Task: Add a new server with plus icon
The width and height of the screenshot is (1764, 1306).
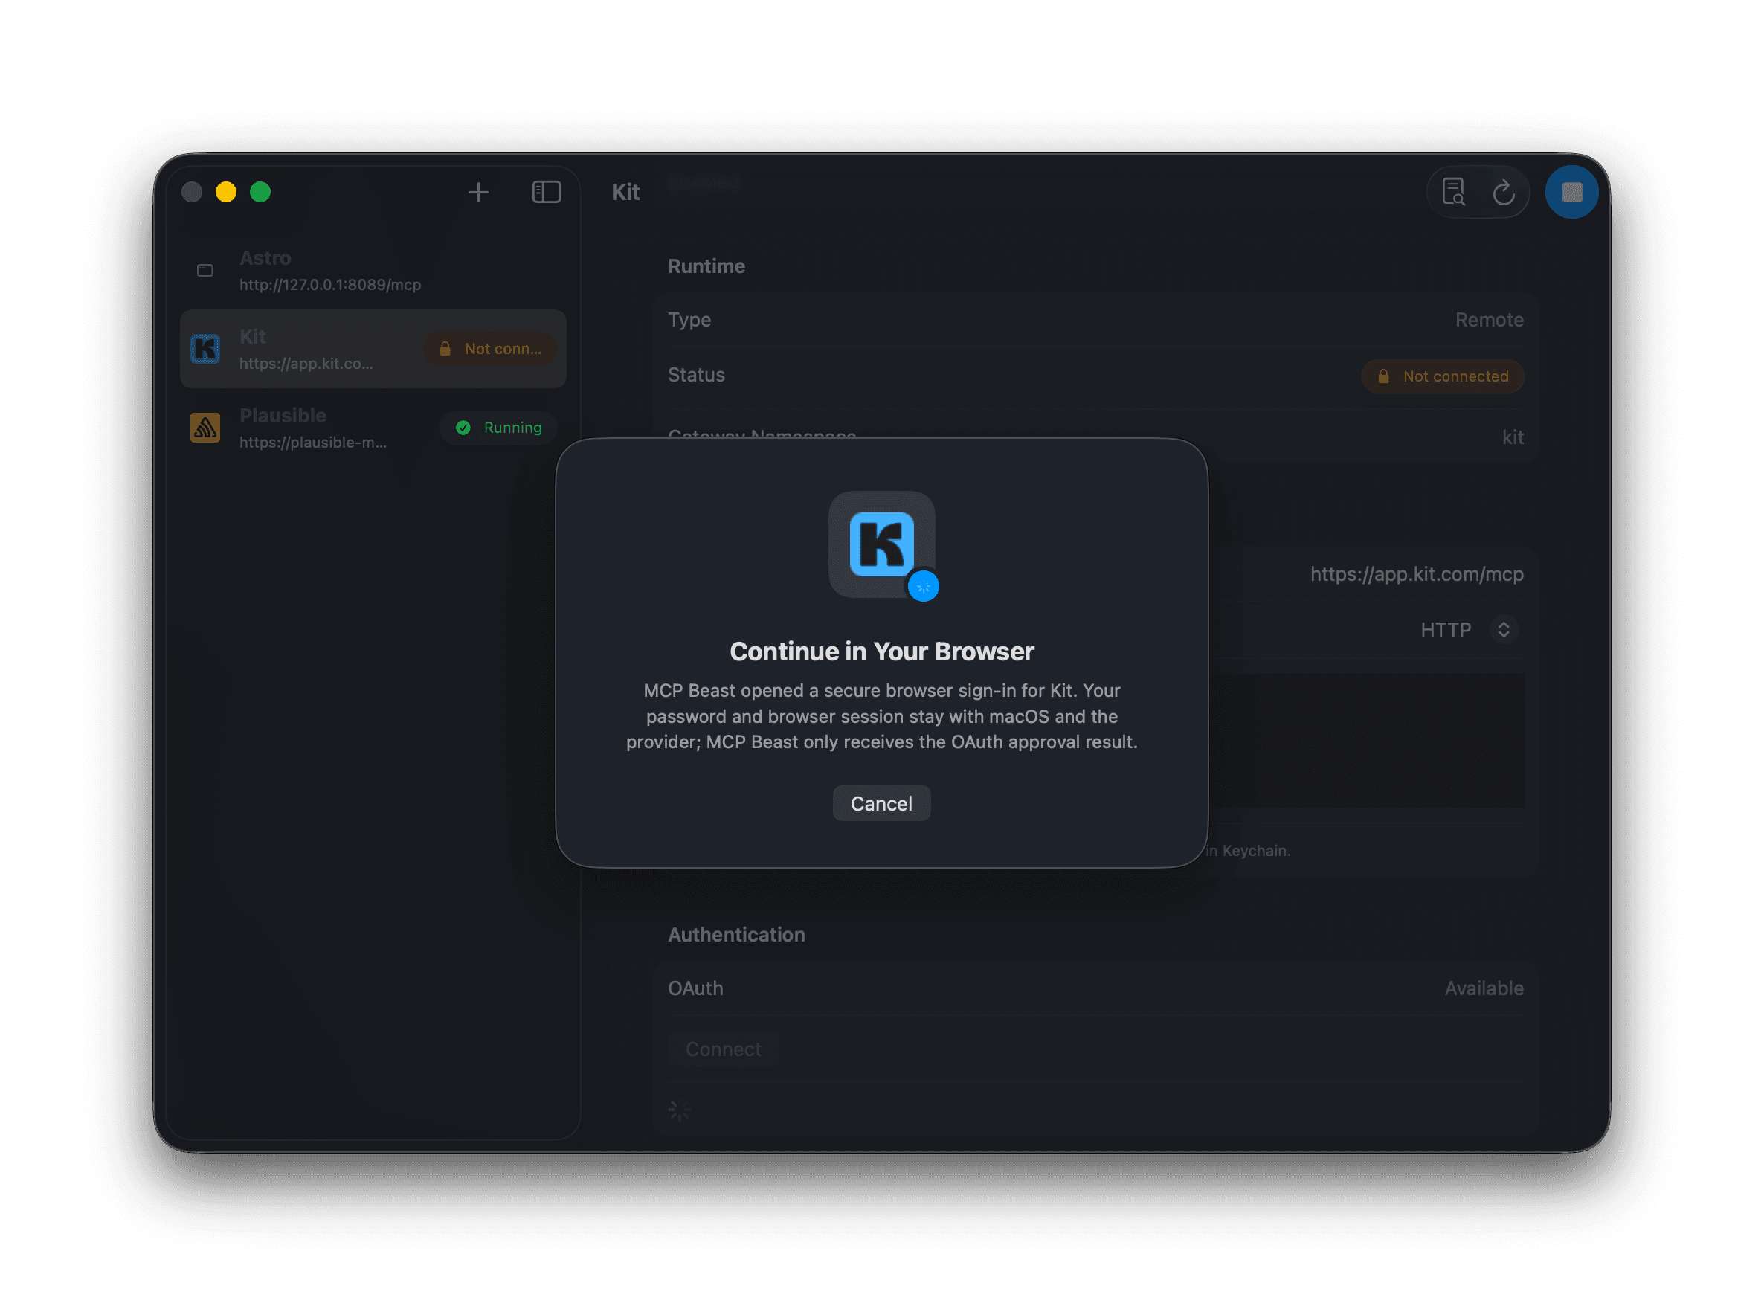Action: point(478,192)
